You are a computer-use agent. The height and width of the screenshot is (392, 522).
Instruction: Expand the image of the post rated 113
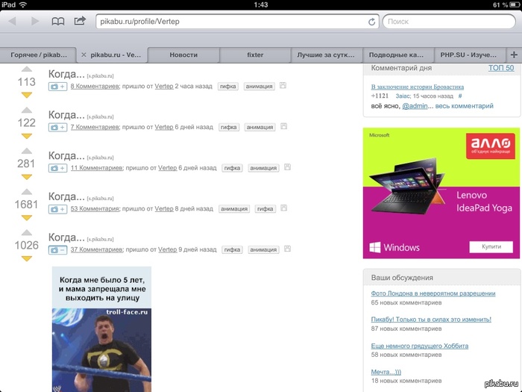coord(57,87)
